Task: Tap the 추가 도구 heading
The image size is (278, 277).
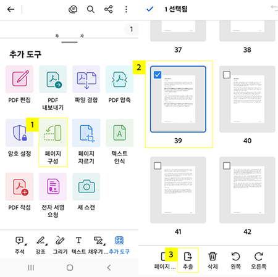Action: coord(25,54)
